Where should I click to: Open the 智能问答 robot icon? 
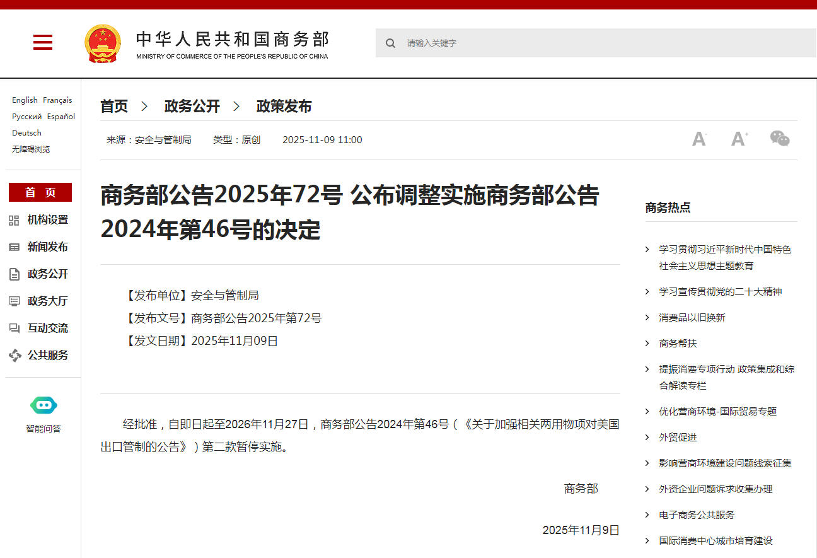click(x=43, y=405)
